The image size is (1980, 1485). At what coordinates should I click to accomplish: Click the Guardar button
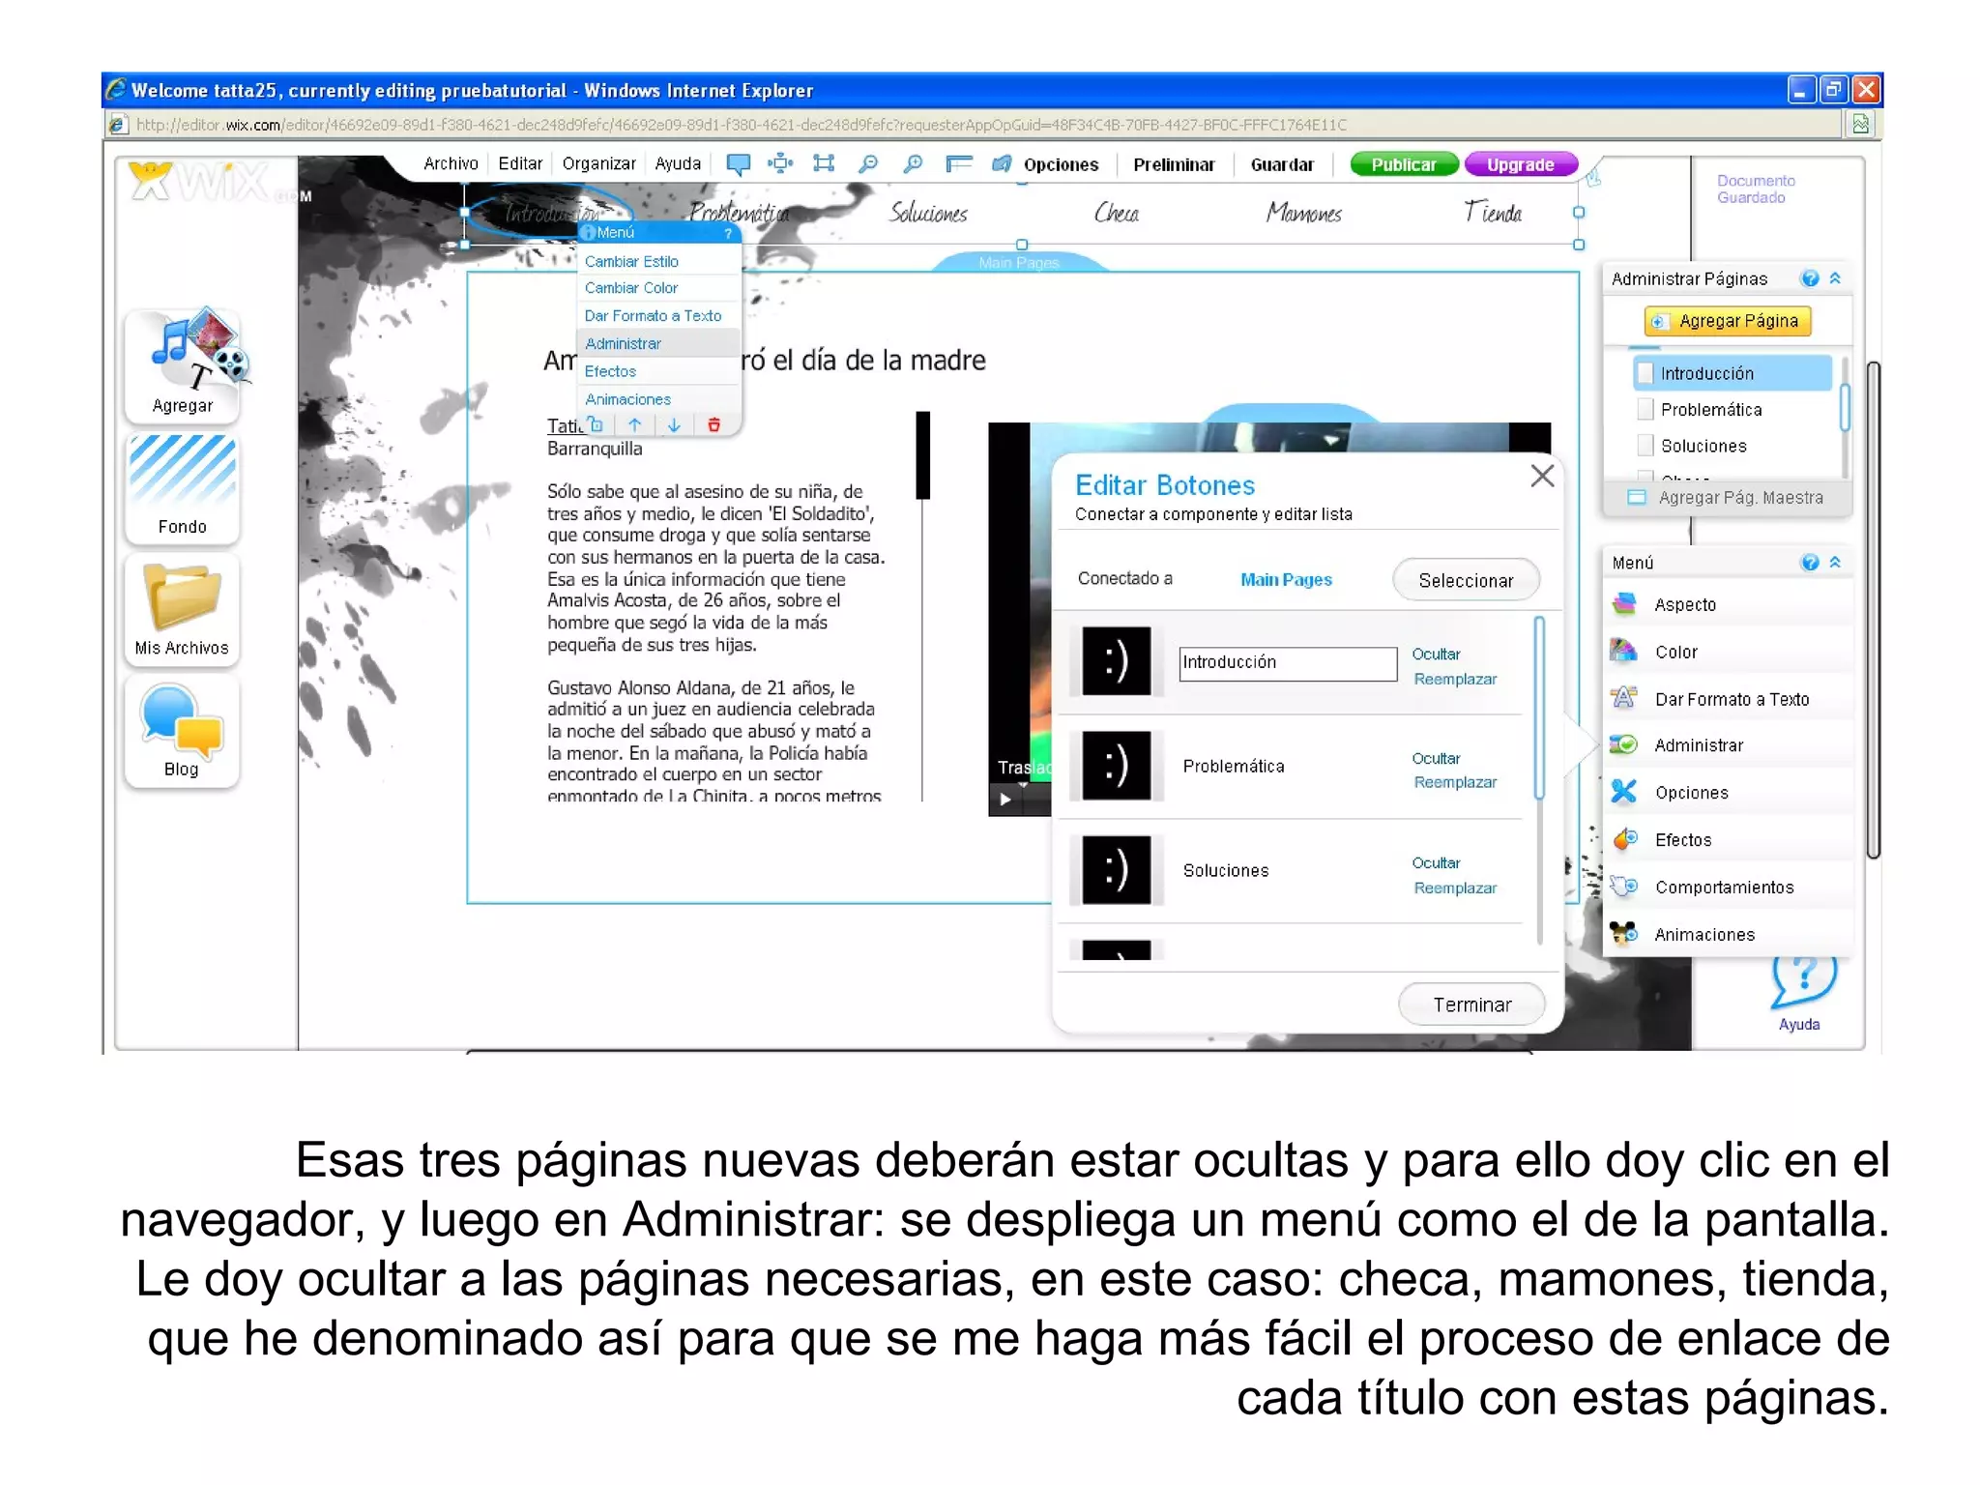point(1282,164)
